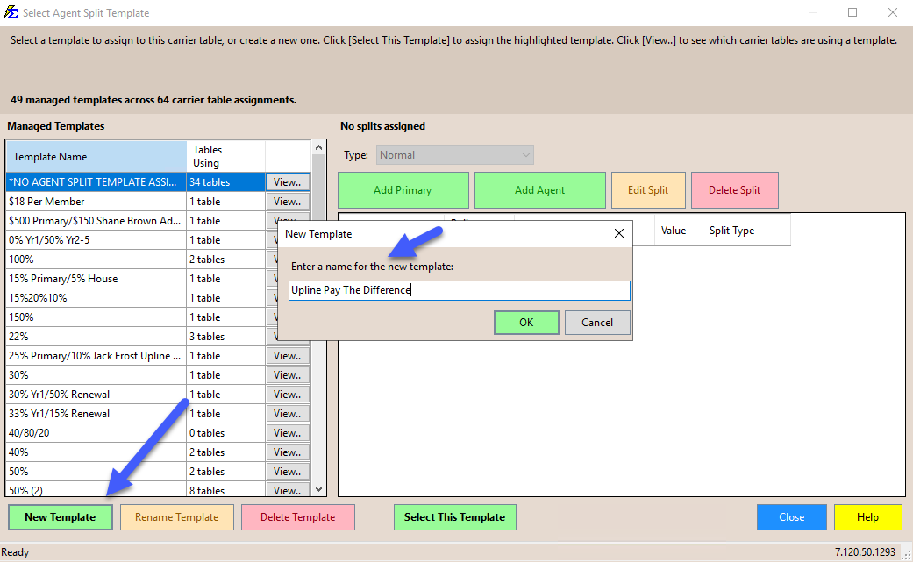913x562 pixels.
Task: Select the 30% Yr1/50% Renewal template
Action: point(96,394)
